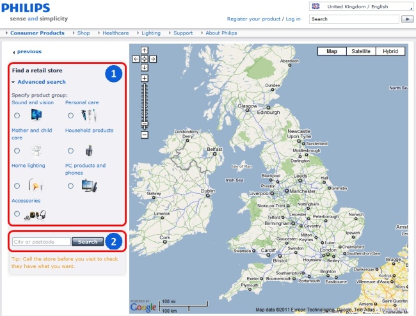Click the Home lighting text link
Screen dimensions: 416x316
[x=28, y=166]
